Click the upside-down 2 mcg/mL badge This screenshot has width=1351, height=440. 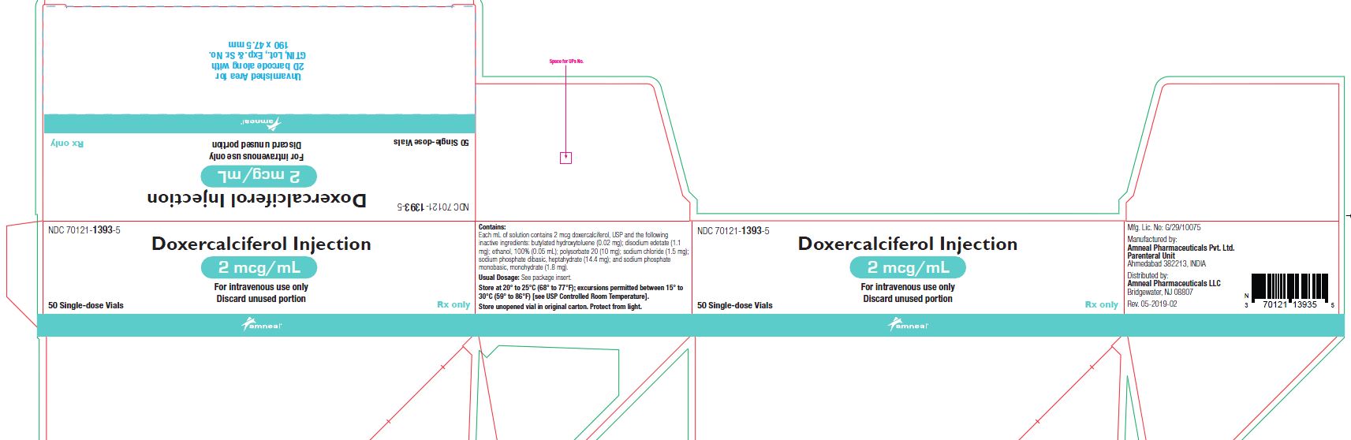(258, 176)
